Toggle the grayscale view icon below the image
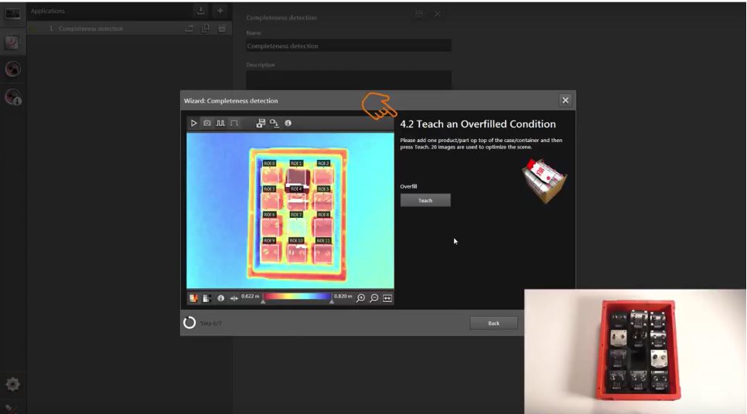This screenshot has width=747, height=414. pos(206,298)
